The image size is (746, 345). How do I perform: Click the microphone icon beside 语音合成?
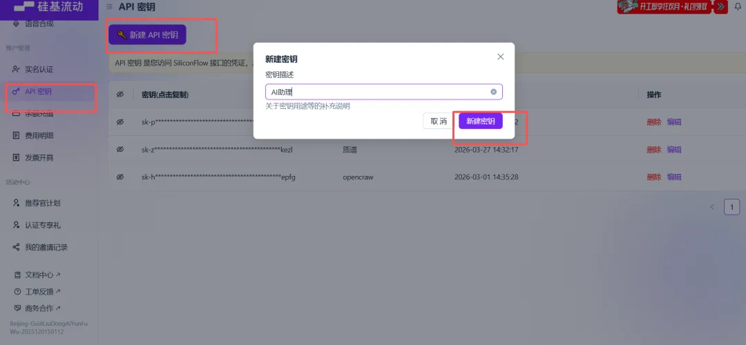click(x=16, y=23)
